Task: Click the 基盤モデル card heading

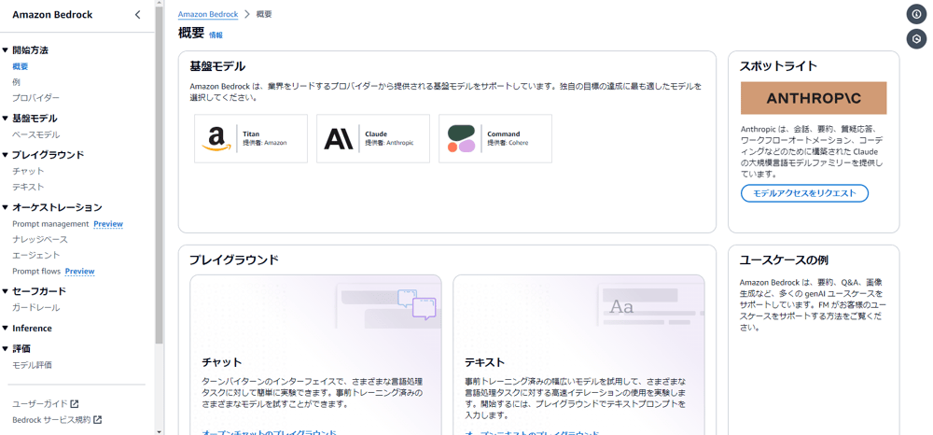Action: point(217,66)
